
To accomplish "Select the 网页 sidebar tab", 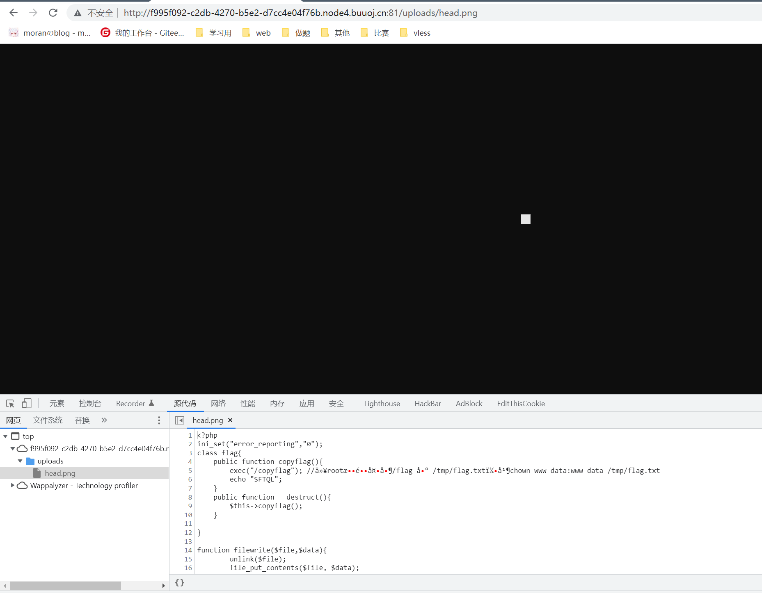I will pos(13,420).
